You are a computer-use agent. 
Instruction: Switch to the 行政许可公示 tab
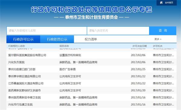tap(23, 39)
